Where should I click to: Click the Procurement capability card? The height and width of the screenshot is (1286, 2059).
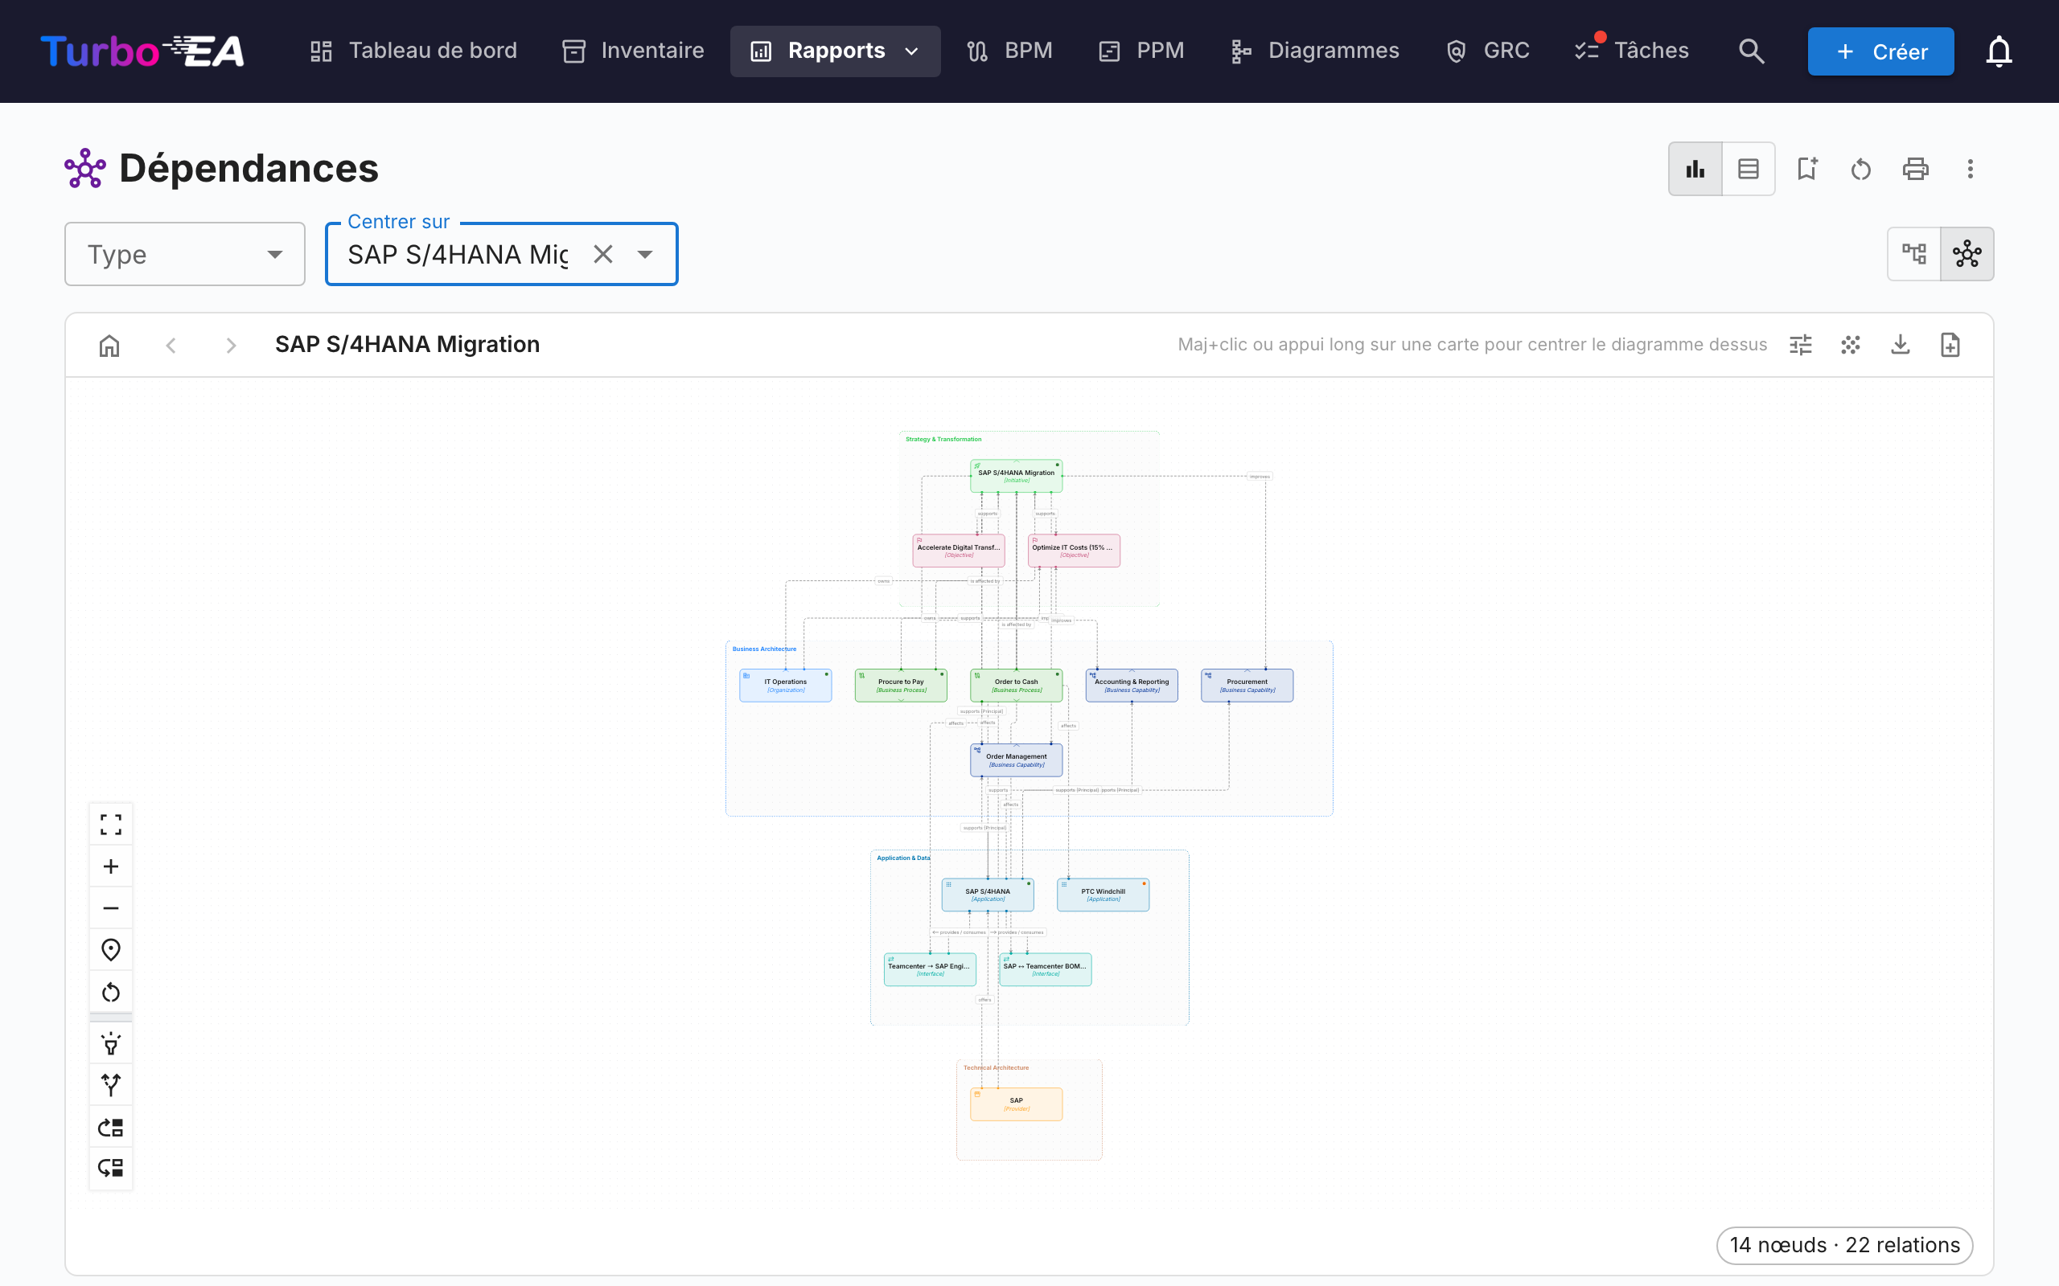tap(1247, 685)
